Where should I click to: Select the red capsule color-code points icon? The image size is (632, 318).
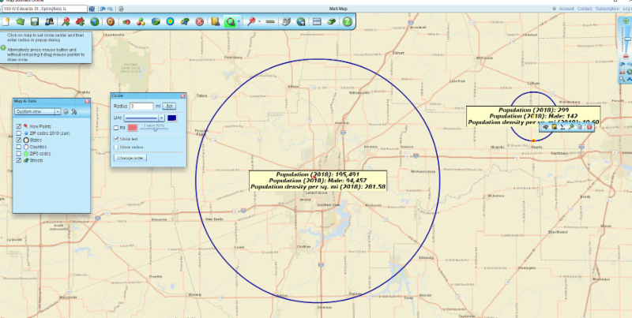(x=126, y=22)
